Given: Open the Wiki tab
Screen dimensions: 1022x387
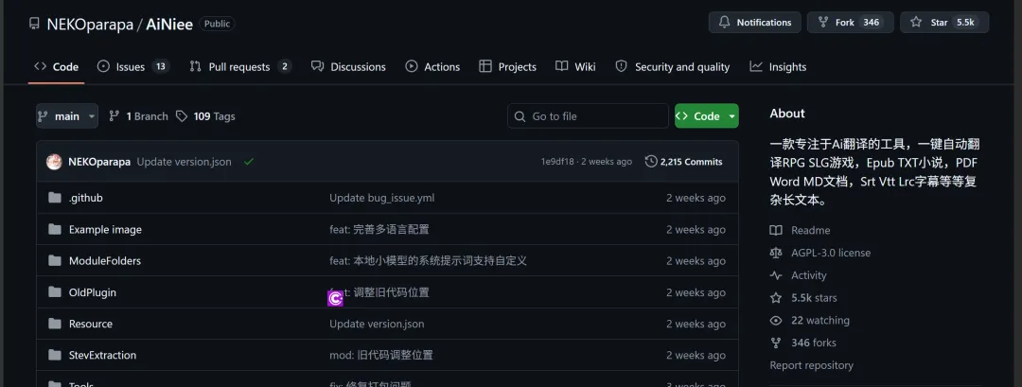Looking at the screenshot, I should (x=575, y=66).
